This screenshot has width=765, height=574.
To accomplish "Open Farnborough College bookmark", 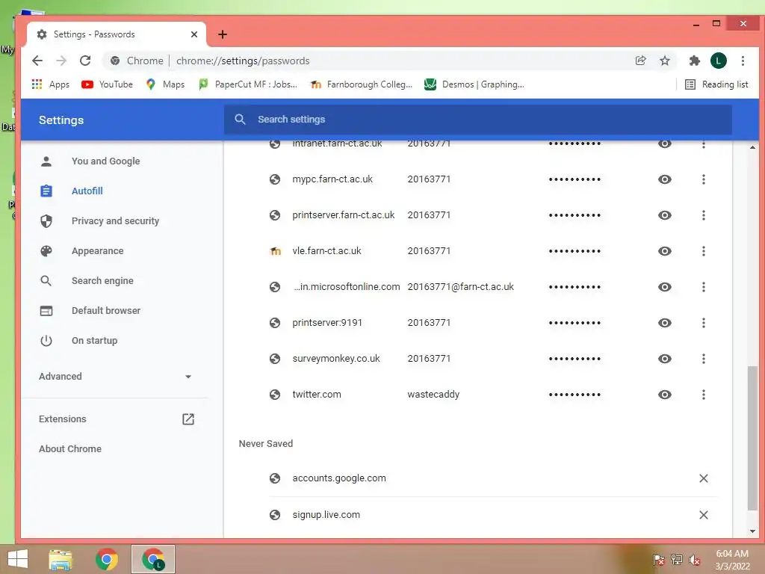I will click(362, 84).
